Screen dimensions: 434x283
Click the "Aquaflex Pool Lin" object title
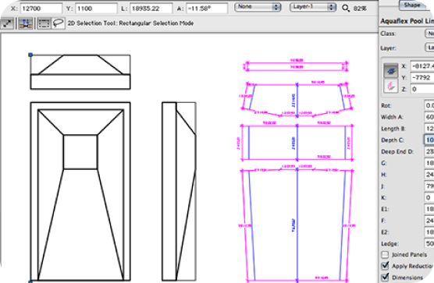(407, 21)
